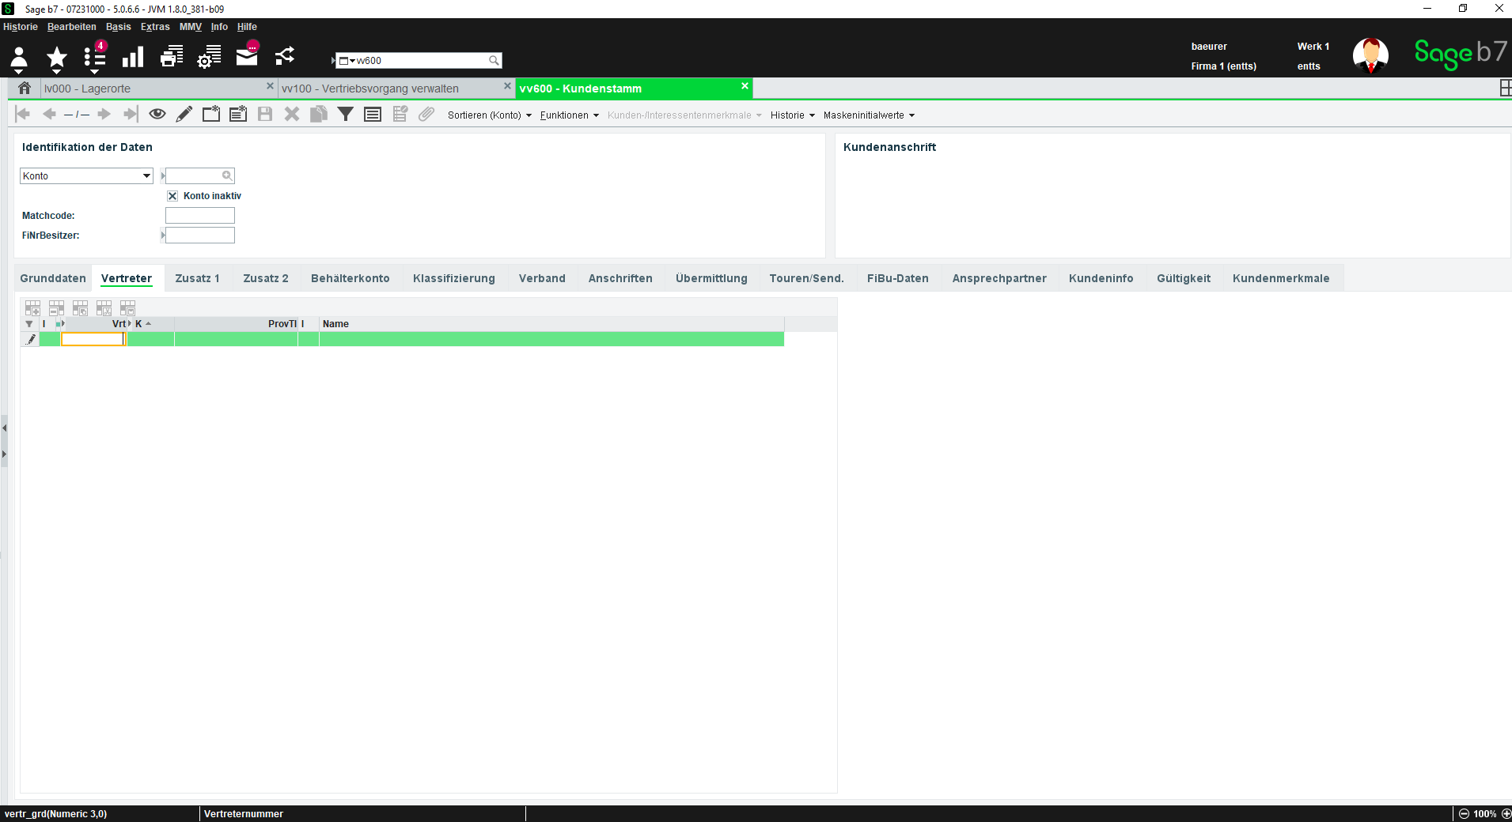Open the Extras menu
This screenshot has width=1512, height=822.
[x=155, y=27]
